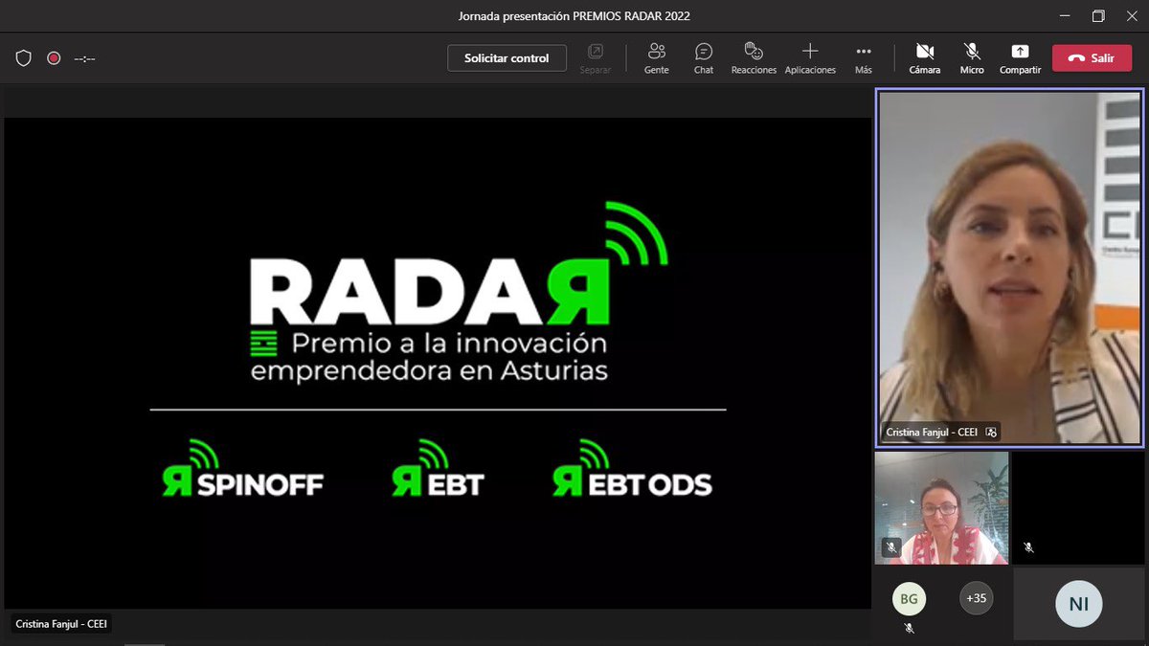The height and width of the screenshot is (646, 1149).
Task: Open the Reacciones panel
Action: pyautogui.click(x=754, y=57)
